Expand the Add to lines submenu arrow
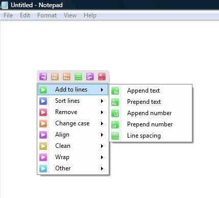 pos(102,90)
